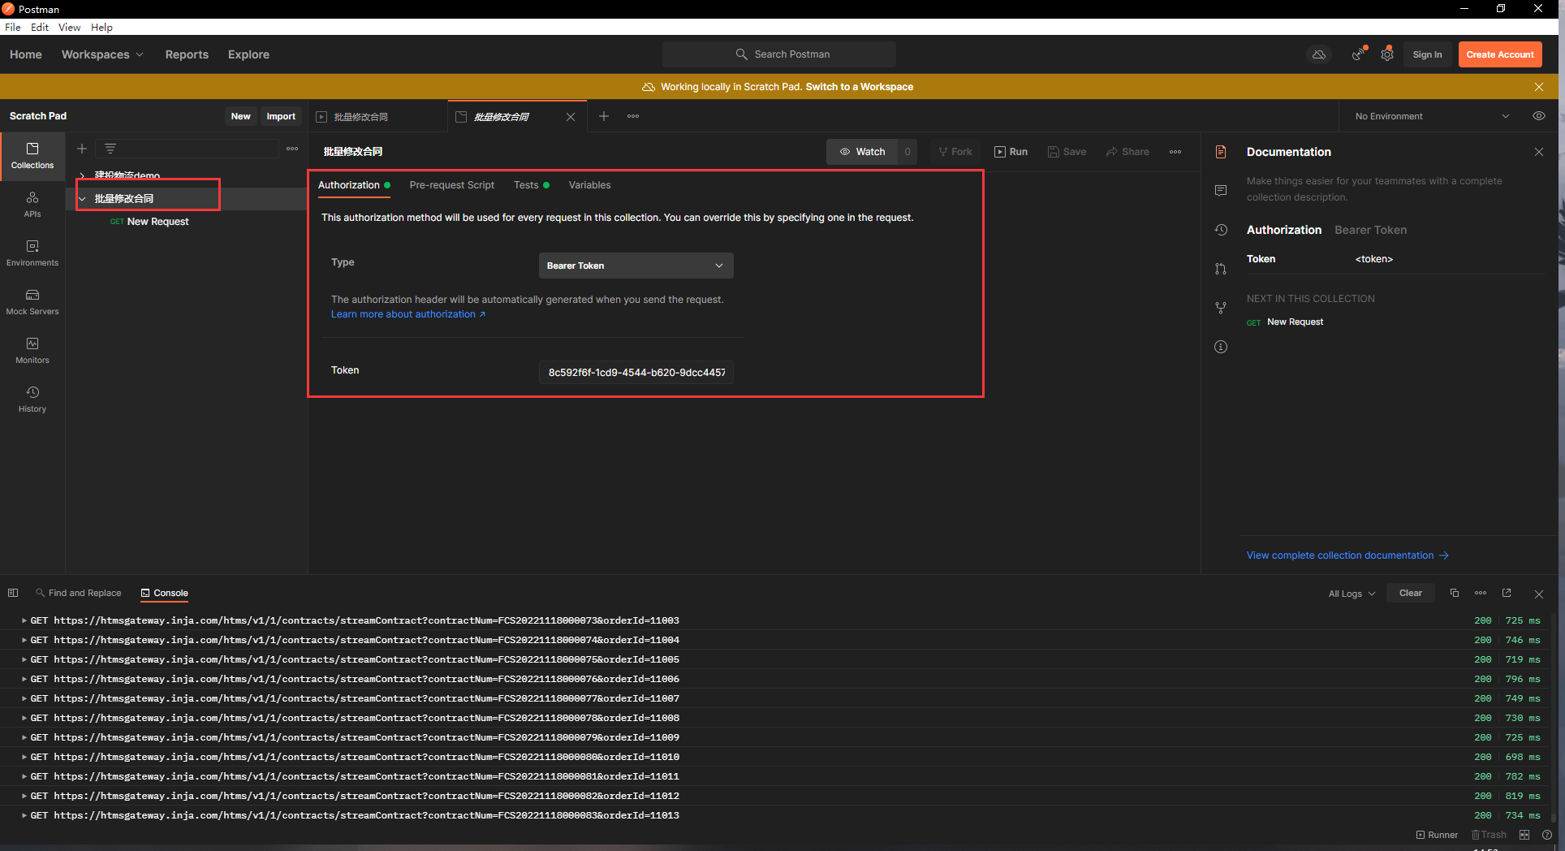Open Changelog icon in right sidebar

point(1221,230)
